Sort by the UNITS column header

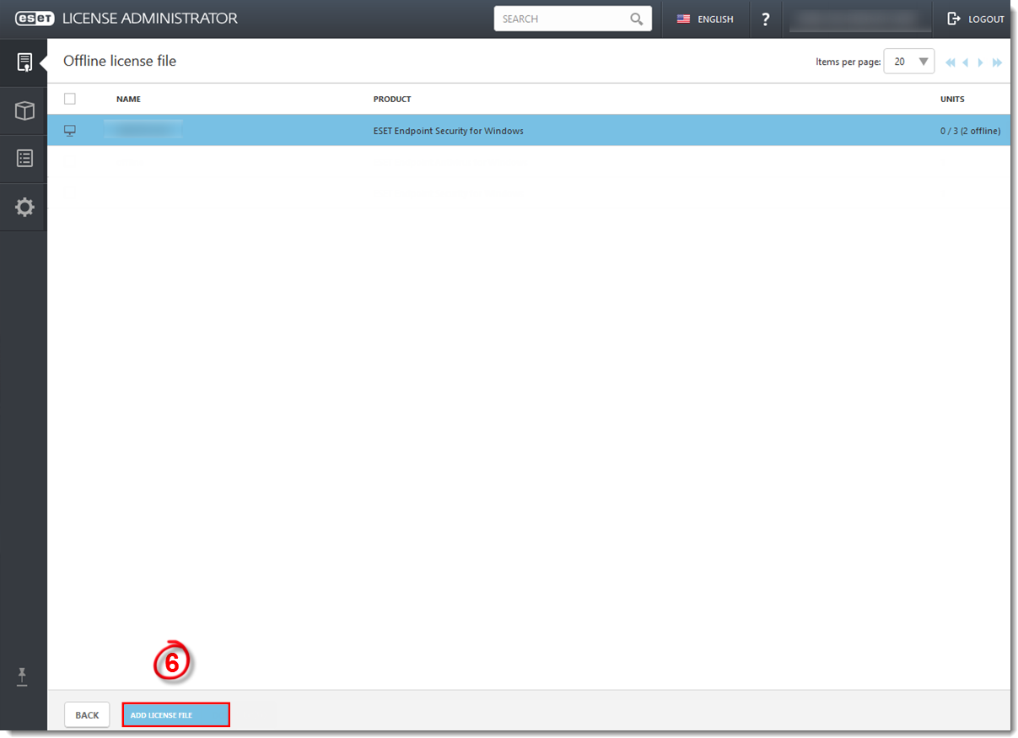952,100
